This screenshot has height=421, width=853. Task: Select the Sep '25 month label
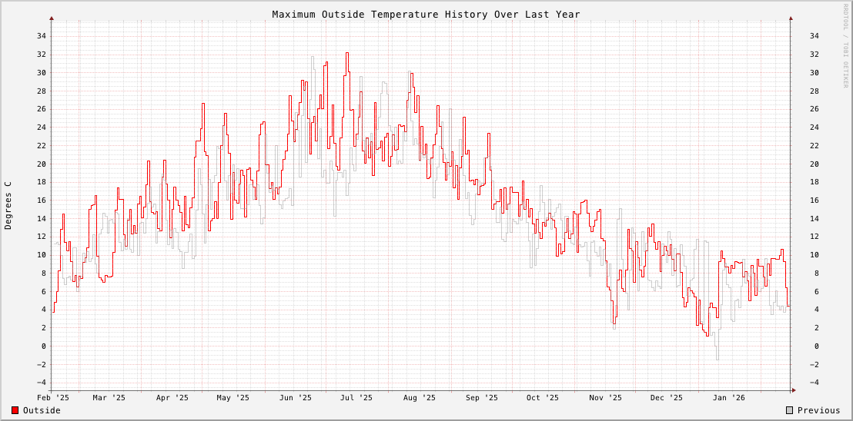tap(483, 398)
